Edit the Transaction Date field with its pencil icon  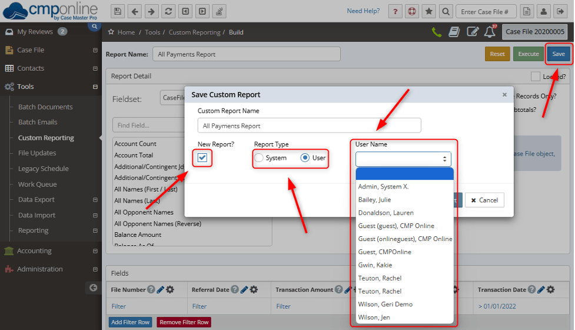pyautogui.click(x=541, y=290)
